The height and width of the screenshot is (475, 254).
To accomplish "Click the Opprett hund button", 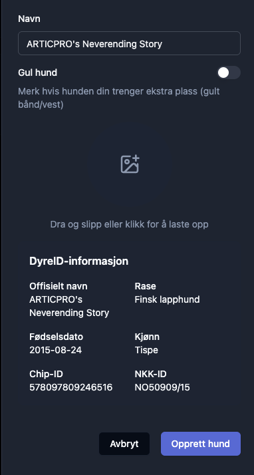I will click(201, 444).
